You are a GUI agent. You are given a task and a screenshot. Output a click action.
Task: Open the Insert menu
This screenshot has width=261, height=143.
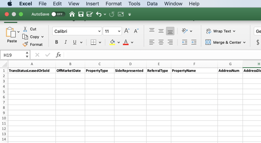click(93, 4)
